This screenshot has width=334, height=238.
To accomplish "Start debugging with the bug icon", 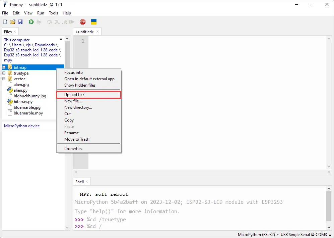I will click(x=39, y=22).
